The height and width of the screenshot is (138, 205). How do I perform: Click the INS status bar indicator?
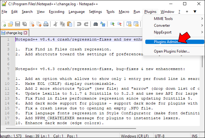point(194,136)
